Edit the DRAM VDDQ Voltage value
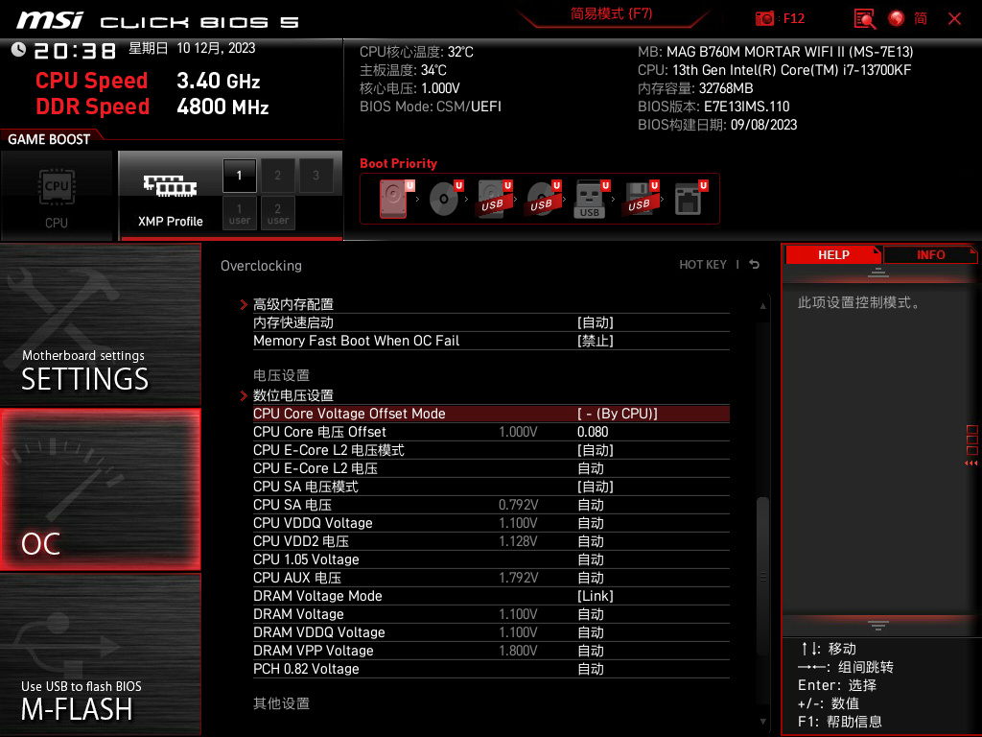Image resolution: width=982 pixels, height=737 pixels. [x=591, y=632]
